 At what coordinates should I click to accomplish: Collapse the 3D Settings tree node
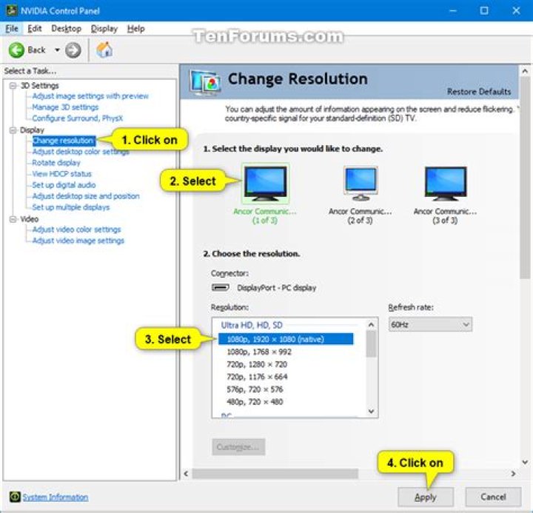point(13,85)
